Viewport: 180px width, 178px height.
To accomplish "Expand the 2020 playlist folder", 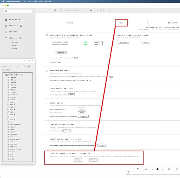I will pos(15,122).
